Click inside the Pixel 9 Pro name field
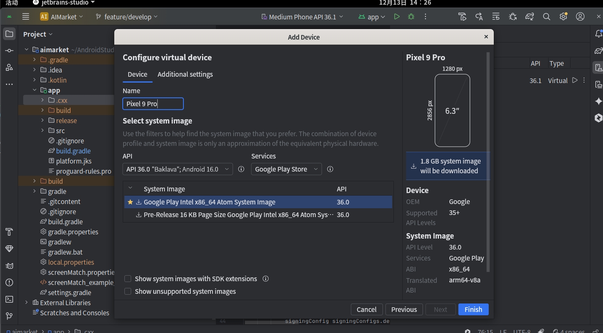The image size is (603, 333). pos(153,104)
